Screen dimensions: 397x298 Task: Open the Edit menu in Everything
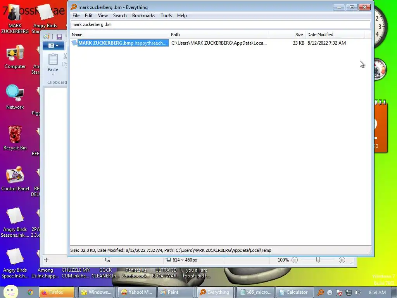coord(89,16)
